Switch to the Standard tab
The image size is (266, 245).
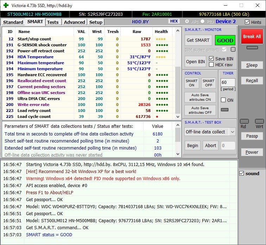coord(13,22)
